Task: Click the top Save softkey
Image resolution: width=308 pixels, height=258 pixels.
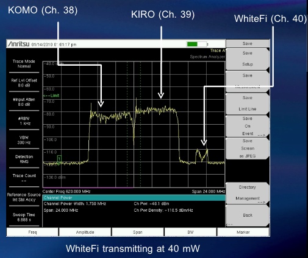Action: click(x=248, y=43)
